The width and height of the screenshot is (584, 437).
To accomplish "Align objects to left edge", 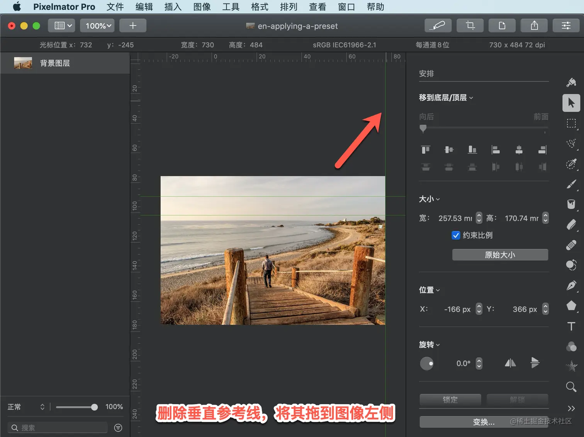I will (x=496, y=150).
